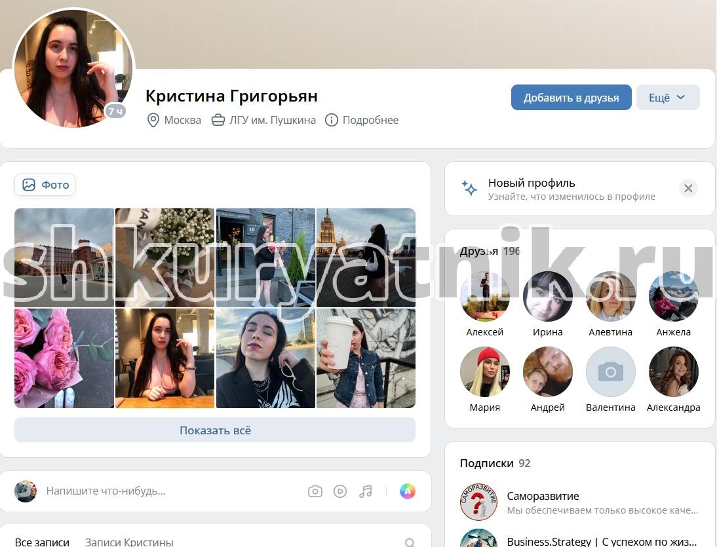Click the 7 ч online badge
Image resolution: width=717 pixels, height=547 pixels.
pyautogui.click(x=115, y=111)
